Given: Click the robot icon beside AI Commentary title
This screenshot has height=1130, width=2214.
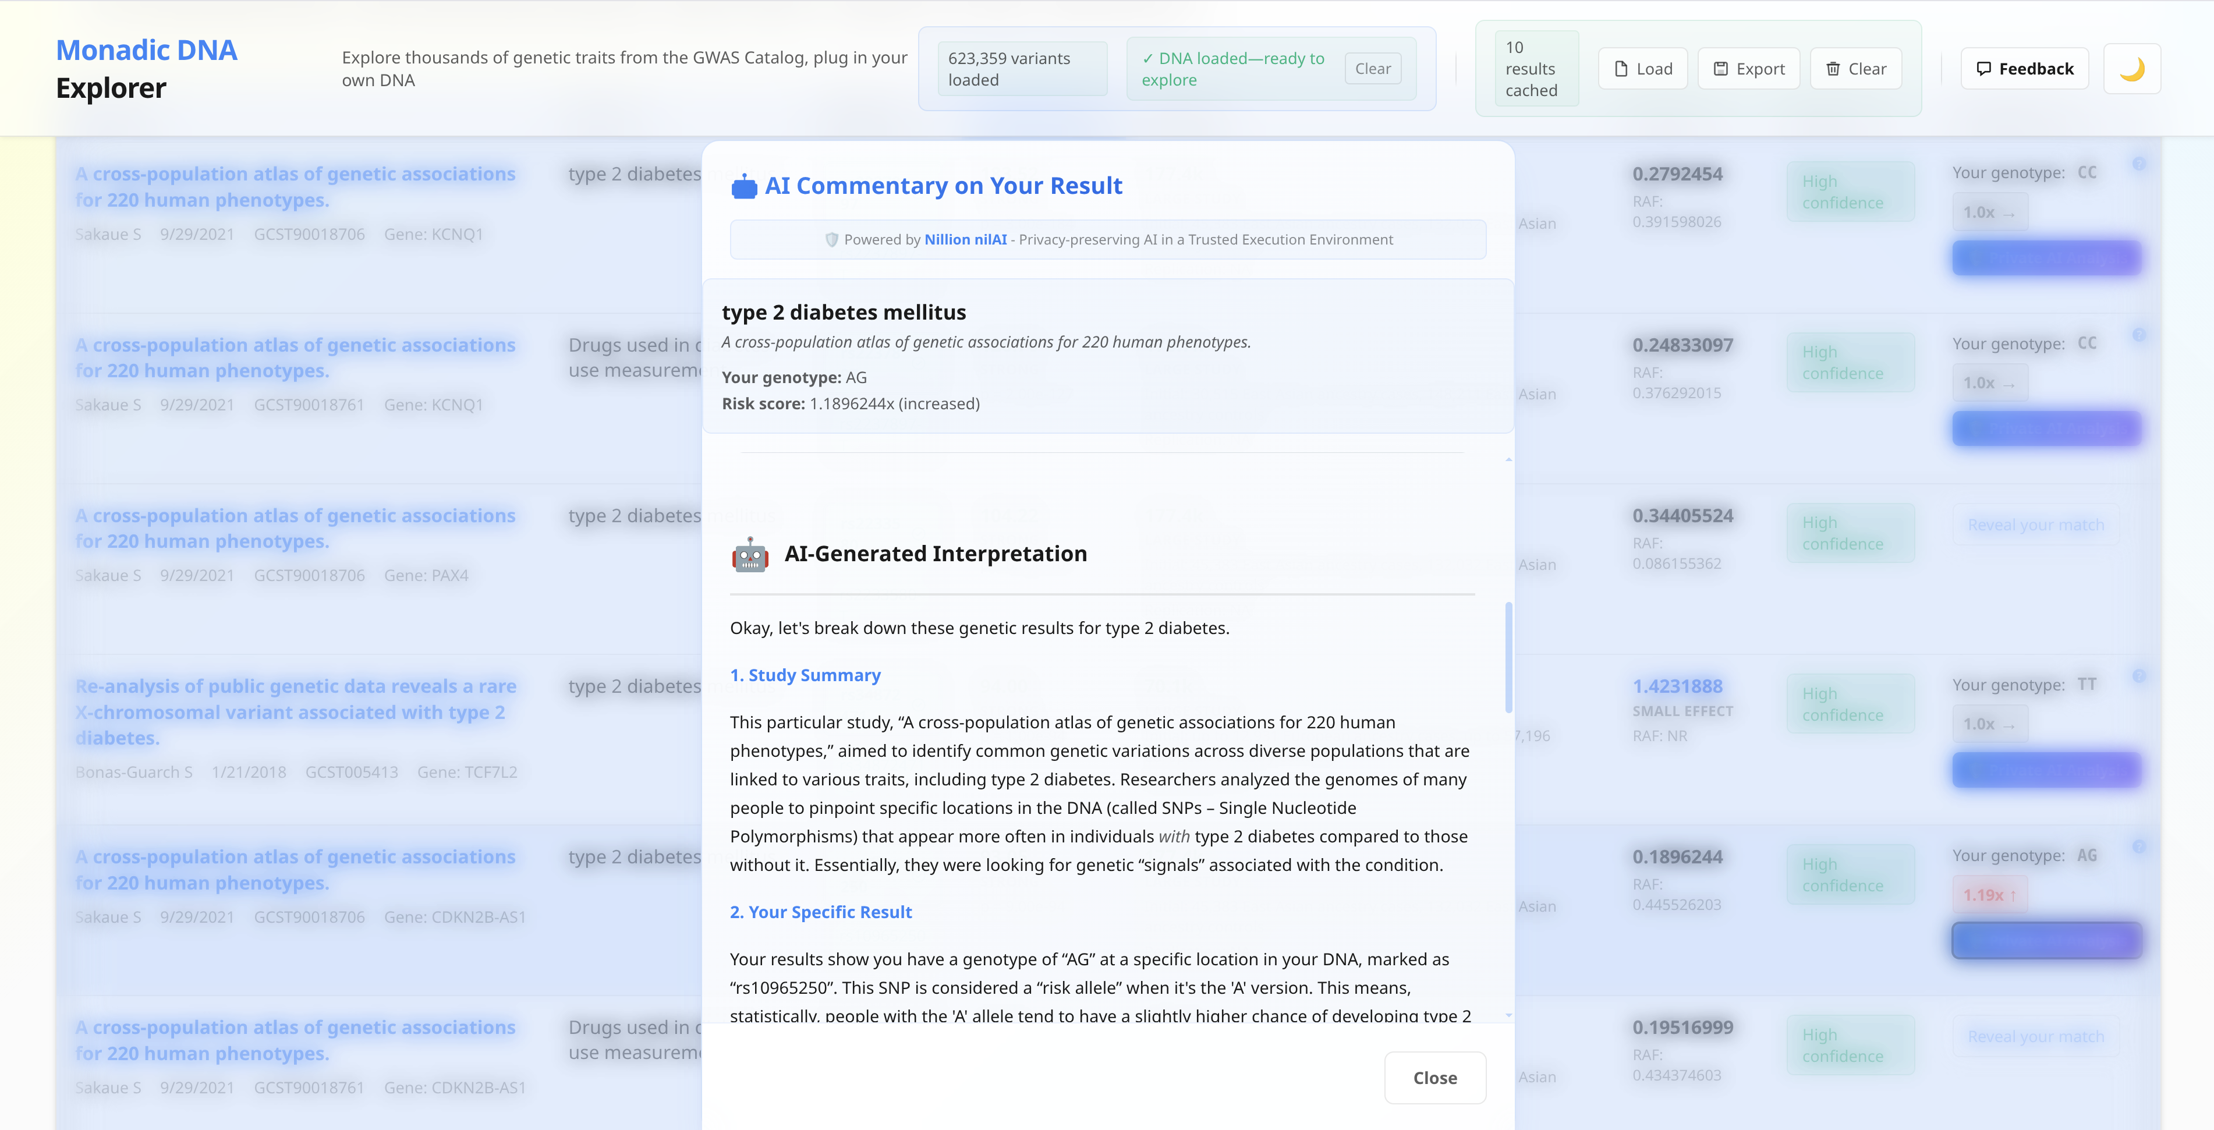Looking at the screenshot, I should point(743,186).
